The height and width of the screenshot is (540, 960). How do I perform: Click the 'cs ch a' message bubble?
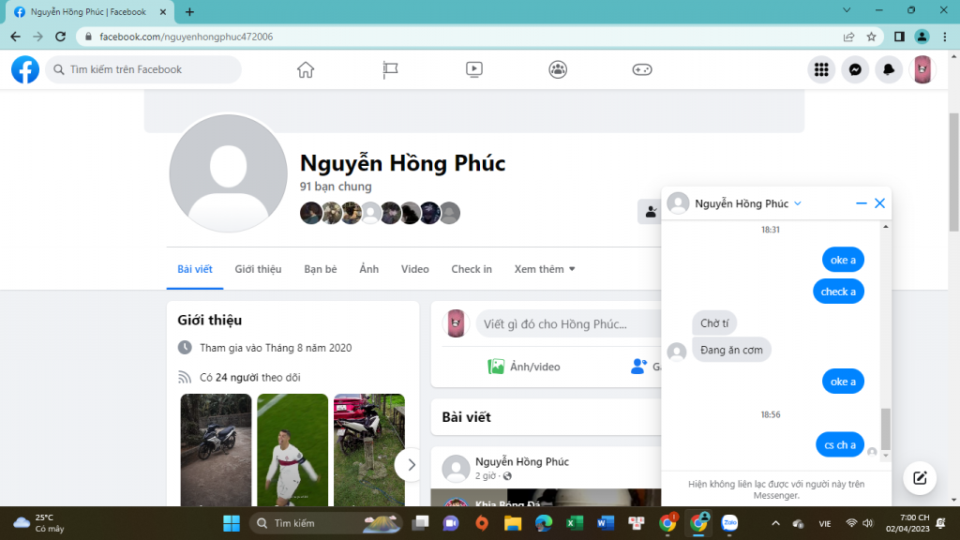click(839, 445)
